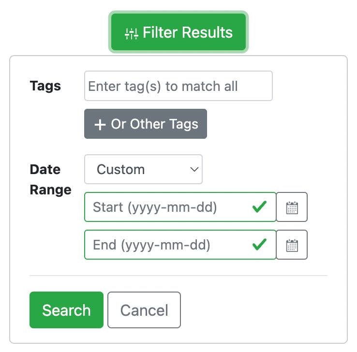Image resolution: width=357 pixels, height=352 pixels.
Task: Toggle the Filter Results panel button
Action: point(178,32)
